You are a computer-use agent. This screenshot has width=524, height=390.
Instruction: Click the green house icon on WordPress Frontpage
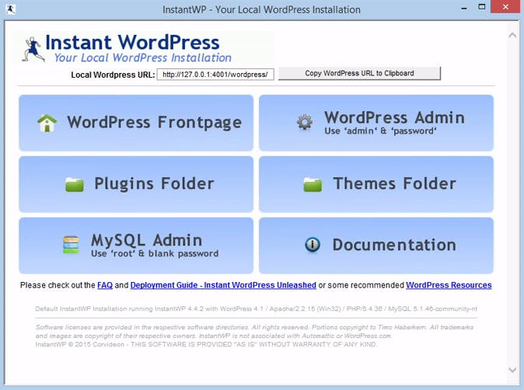click(47, 124)
